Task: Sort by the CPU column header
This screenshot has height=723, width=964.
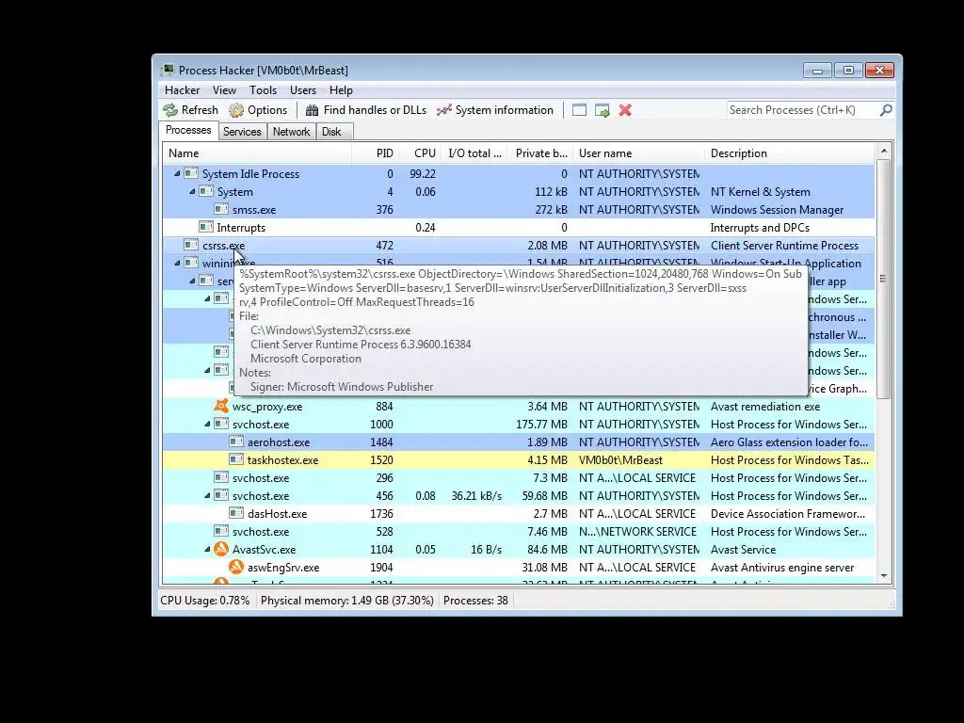Action: point(420,153)
